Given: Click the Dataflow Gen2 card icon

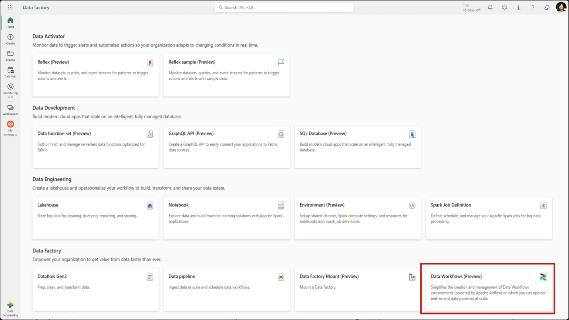Looking at the screenshot, I should [150, 277].
